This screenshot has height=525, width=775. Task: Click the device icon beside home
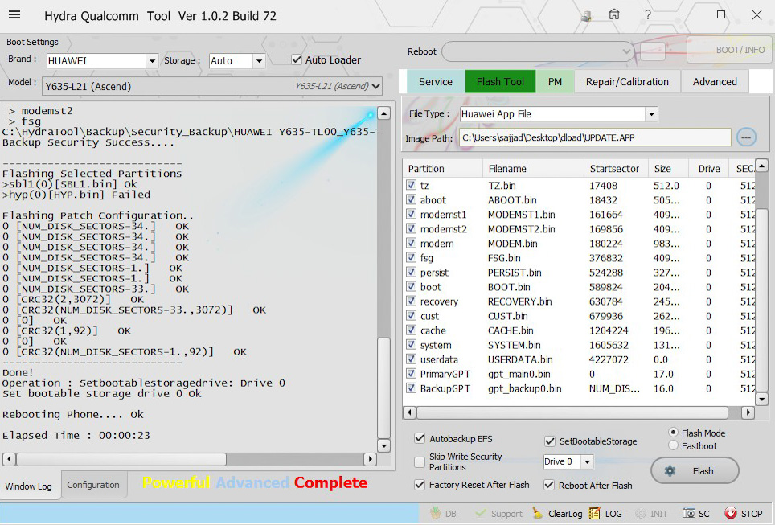pyautogui.click(x=586, y=16)
